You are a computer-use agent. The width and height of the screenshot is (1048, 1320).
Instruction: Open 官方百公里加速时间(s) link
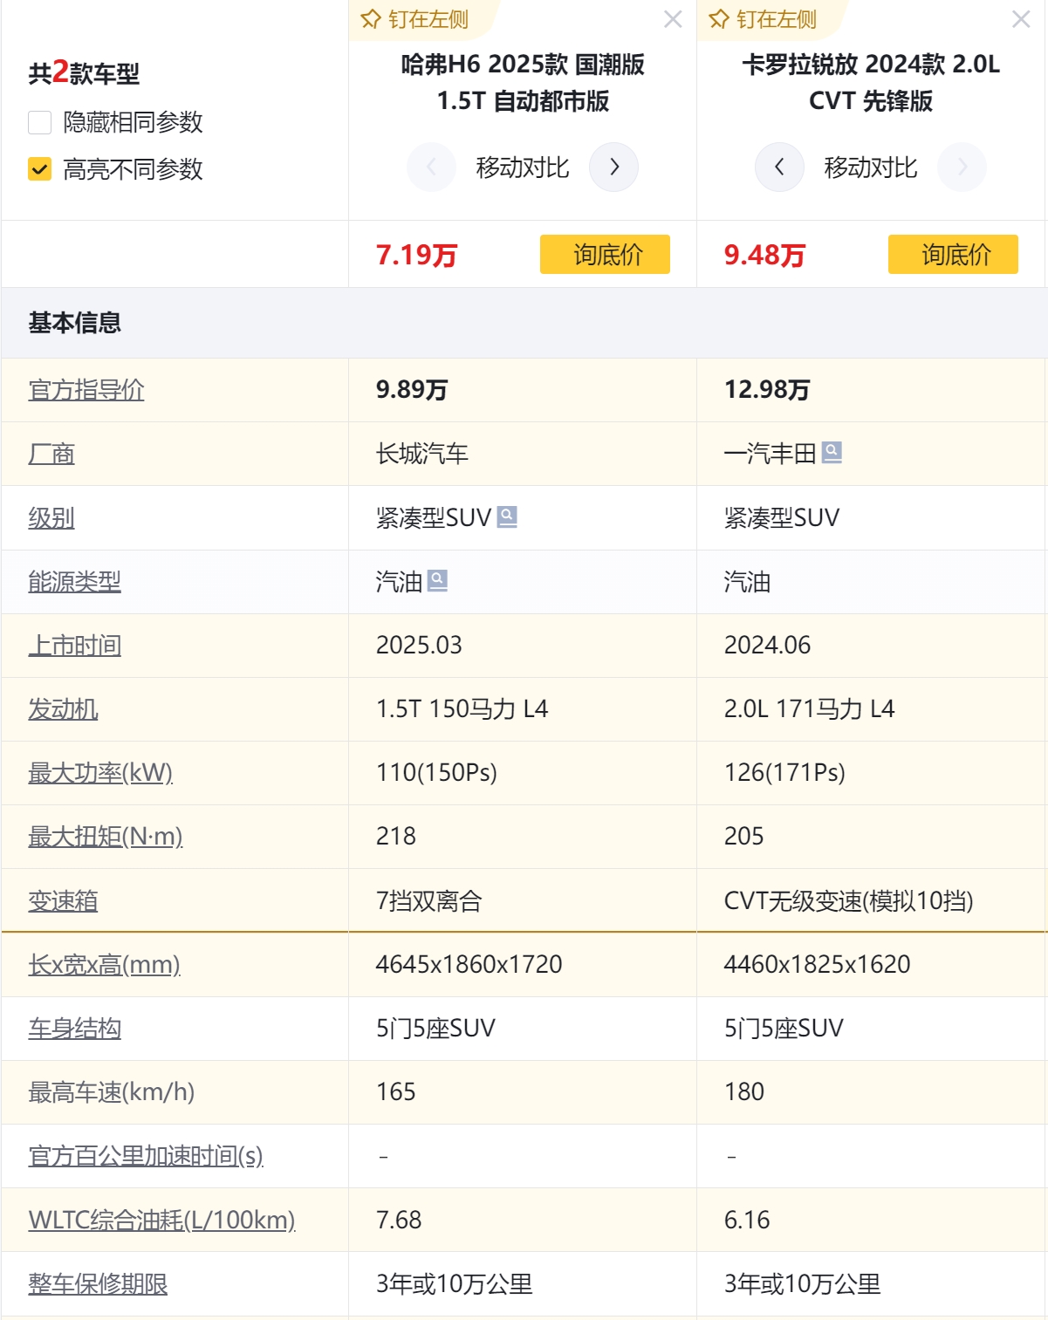[146, 1155]
